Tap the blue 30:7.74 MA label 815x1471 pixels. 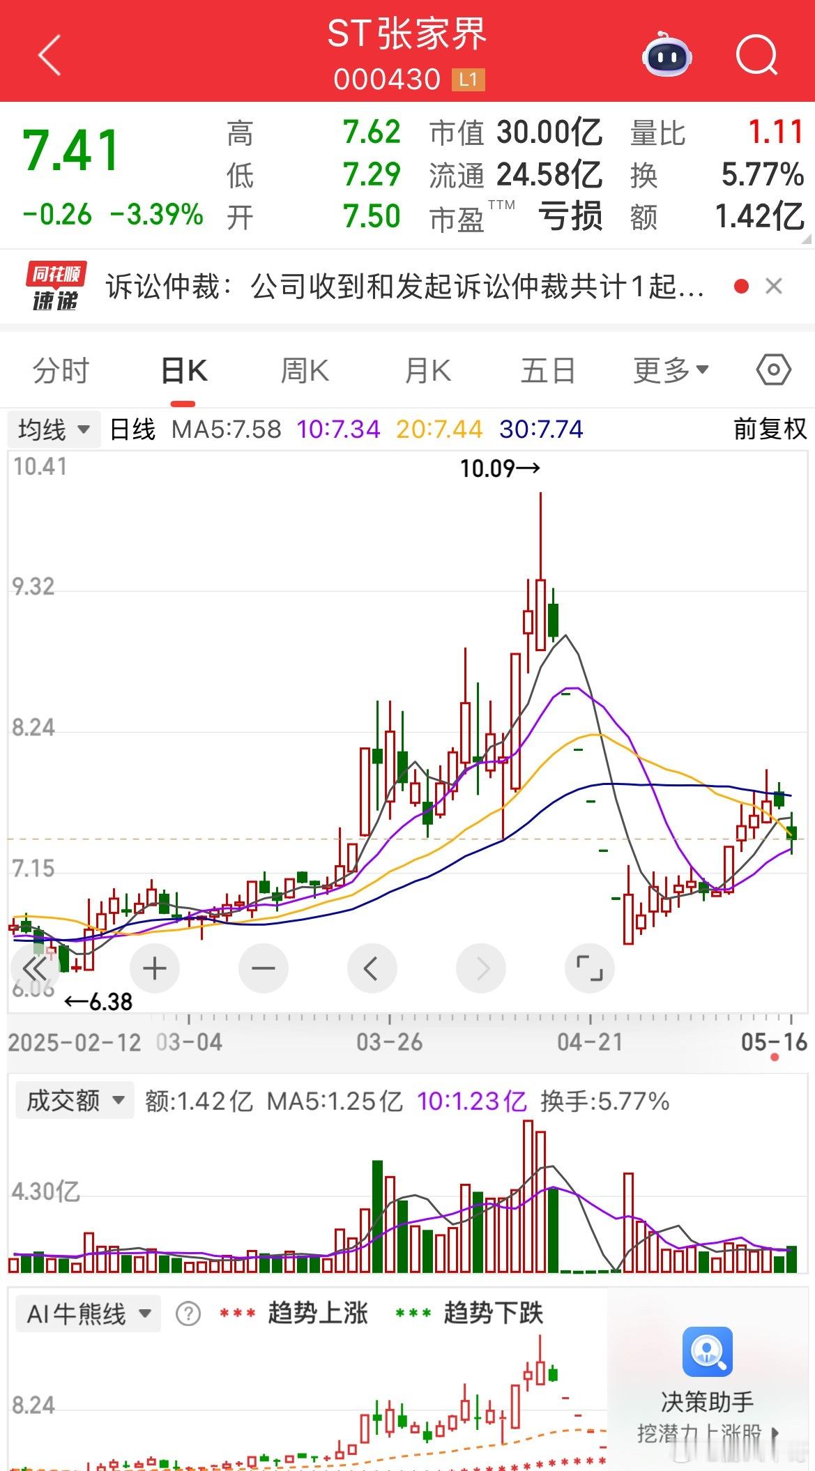pyautogui.click(x=541, y=429)
